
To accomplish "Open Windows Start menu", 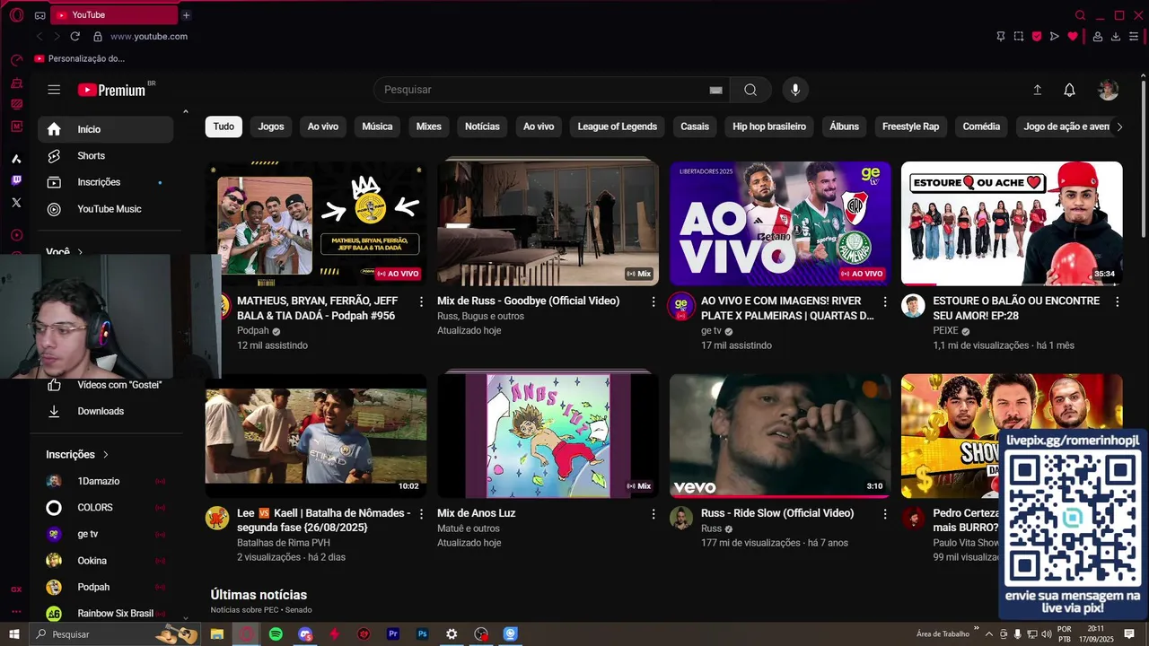I will click(14, 634).
